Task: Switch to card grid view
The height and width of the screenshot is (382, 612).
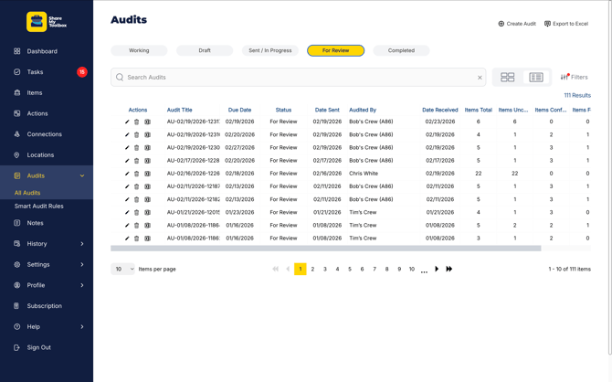Action: [507, 77]
